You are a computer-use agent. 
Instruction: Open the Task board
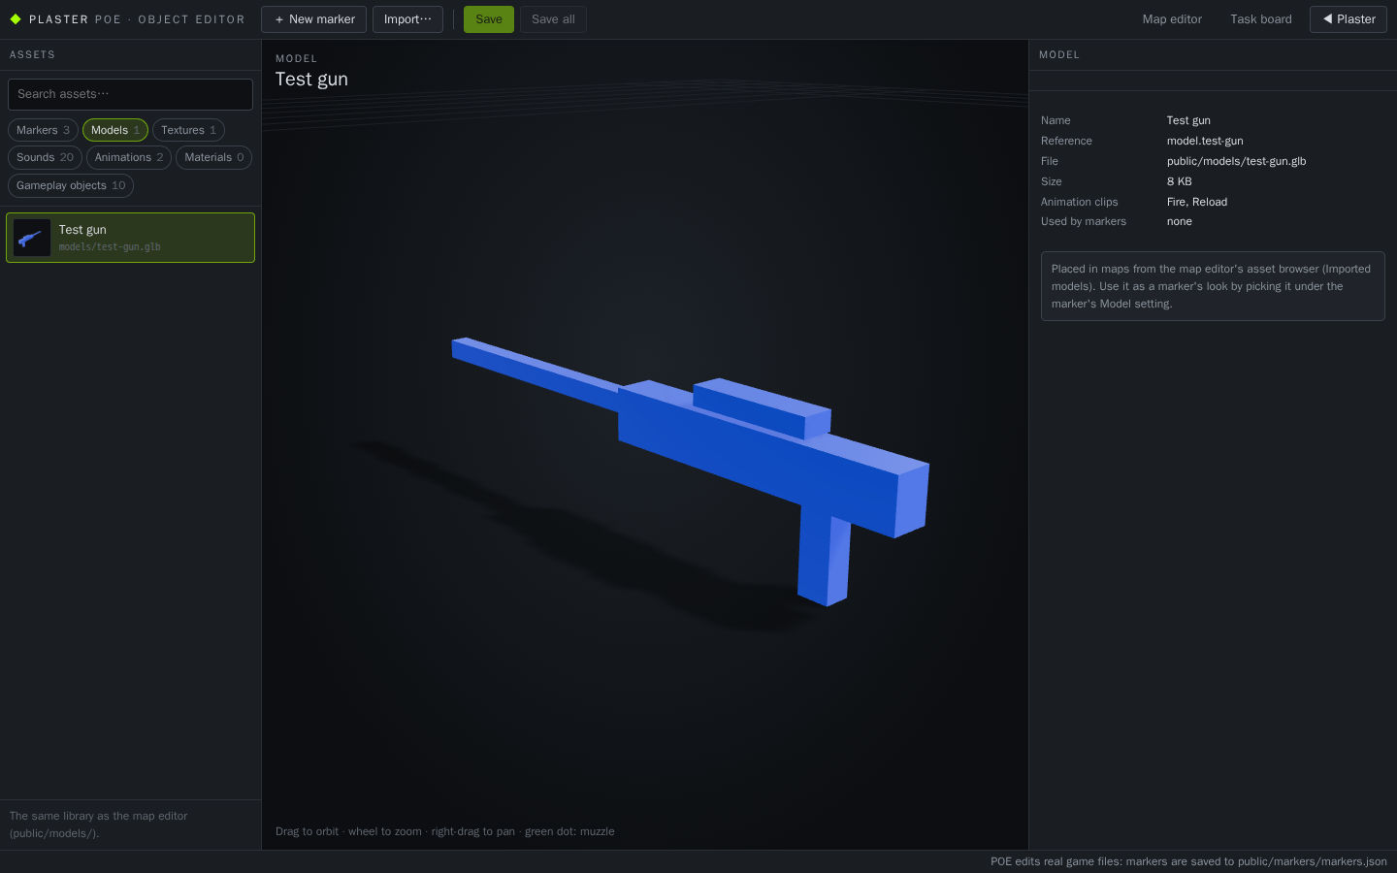pos(1261,19)
